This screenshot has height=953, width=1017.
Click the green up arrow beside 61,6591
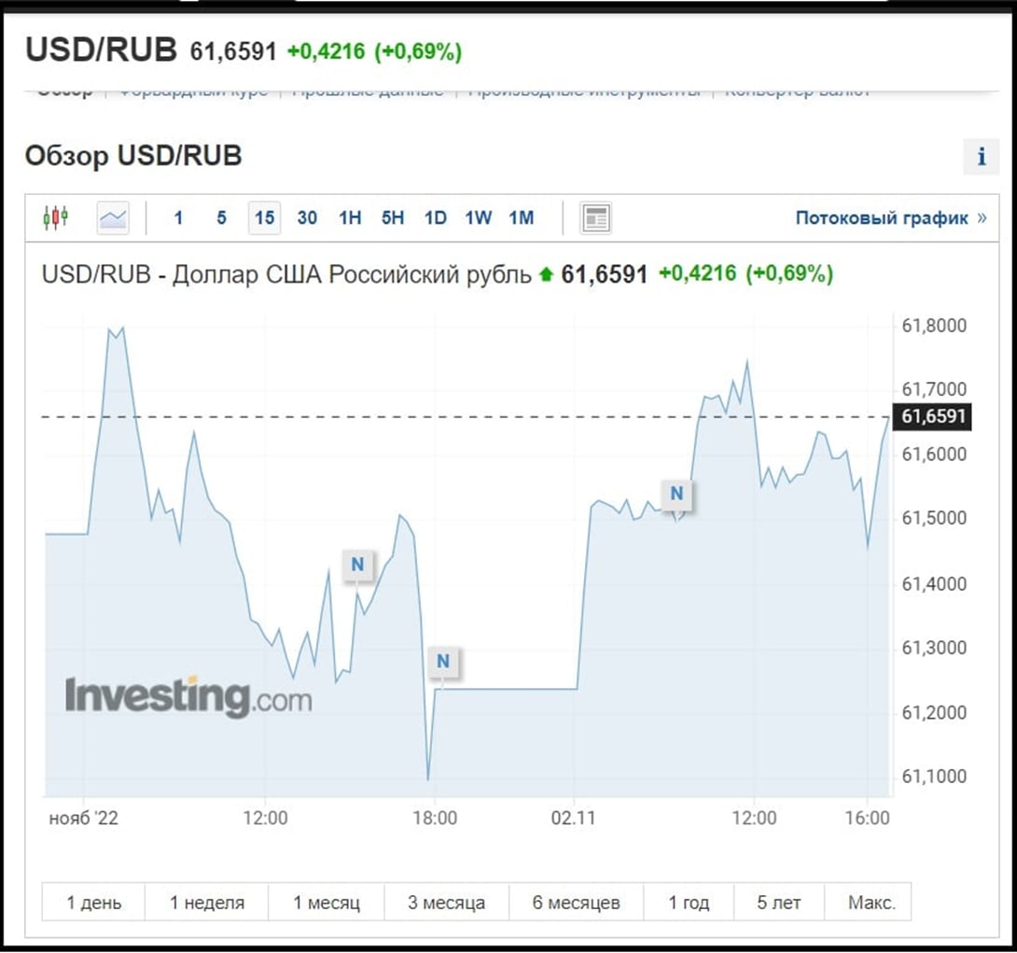pos(546,274)
